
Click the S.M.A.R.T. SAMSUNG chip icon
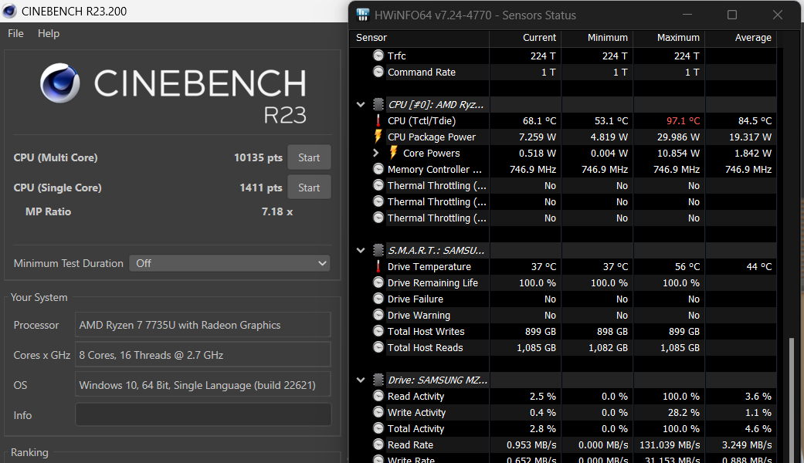pyautogui.click(x=378, y=250)
